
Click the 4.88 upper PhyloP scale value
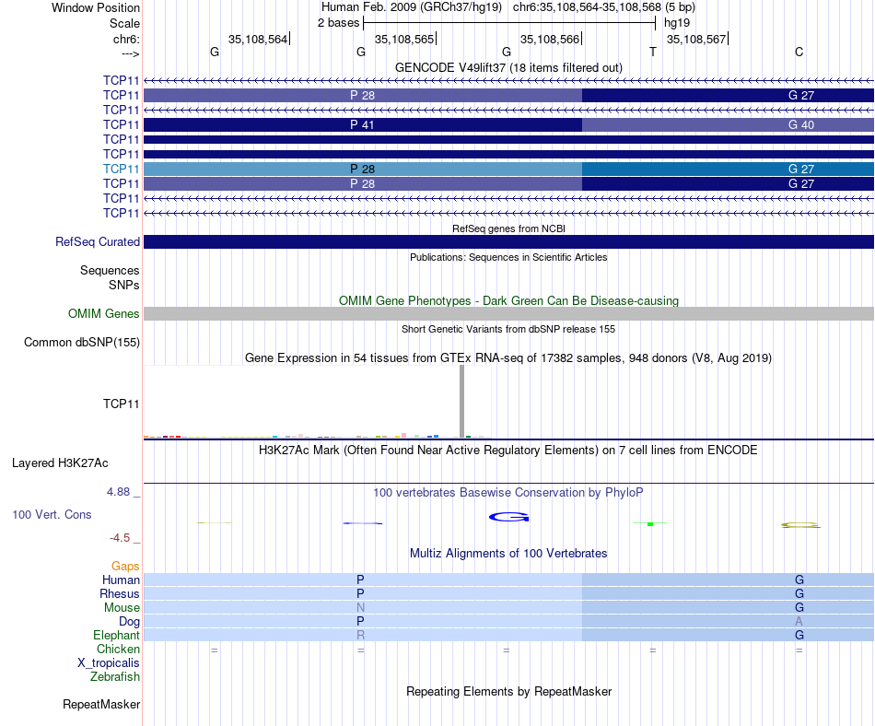118,492
